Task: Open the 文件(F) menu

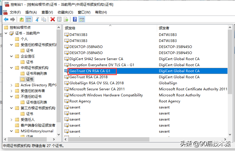Action: point(15,12)
